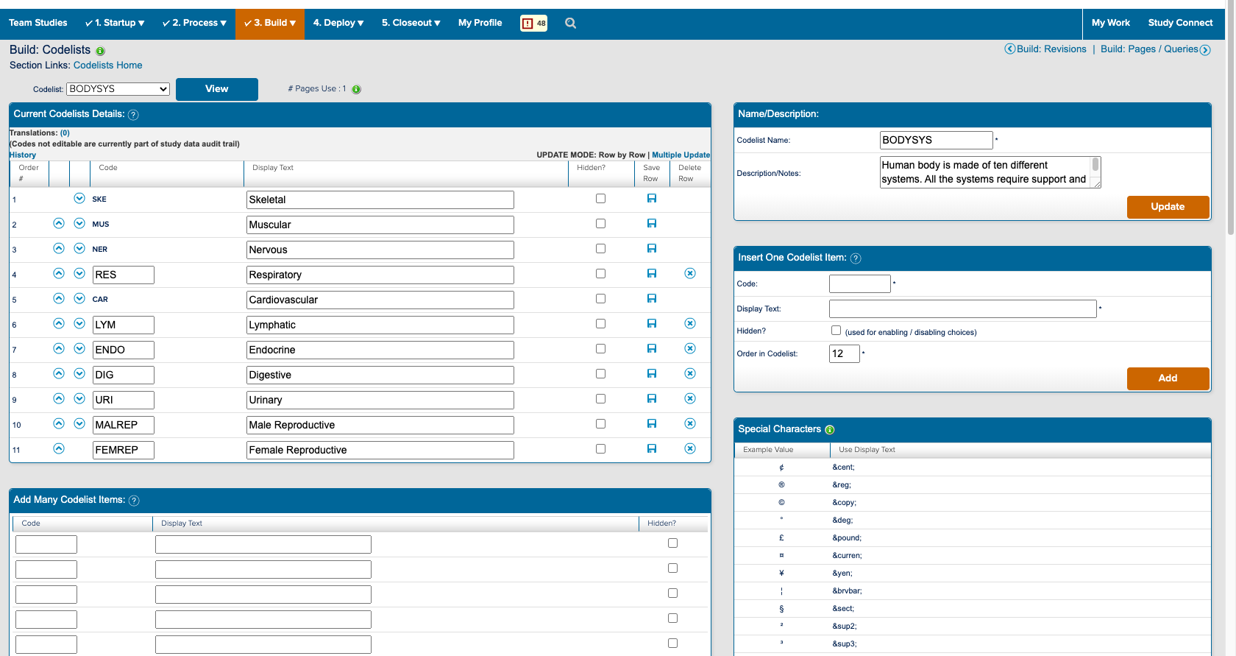The height and width of the screenshot is (656, 1236).
Task: Go to Study Connect
Action: (x=1179, y=24)
